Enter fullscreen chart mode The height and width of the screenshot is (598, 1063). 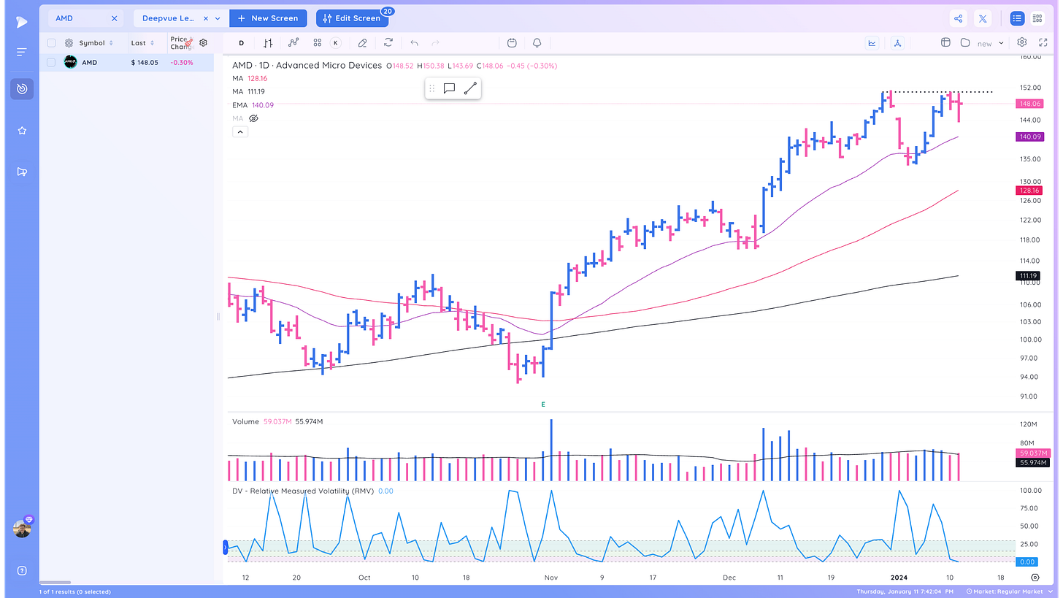pyautogui.click(x=1043, y=43)
